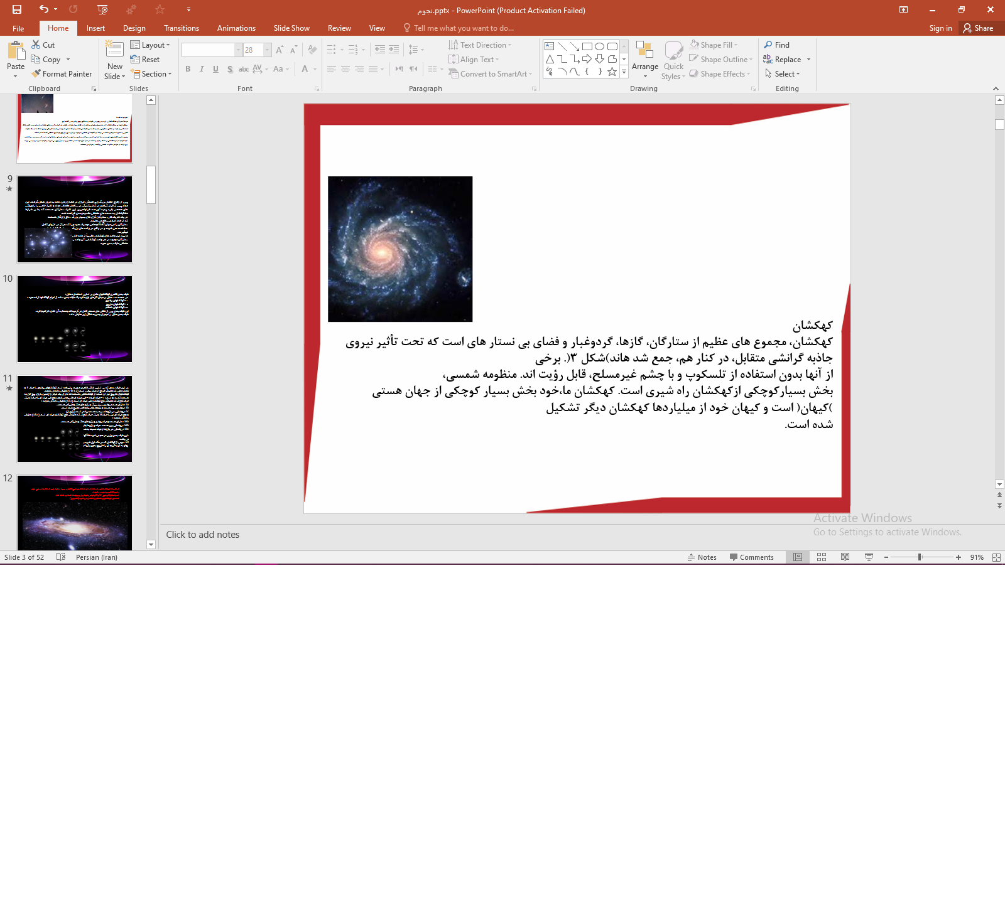This screenshot has width=1005, height=915.
Task: Click the Find magnifier tool
Action: click(x=776, y=45)
